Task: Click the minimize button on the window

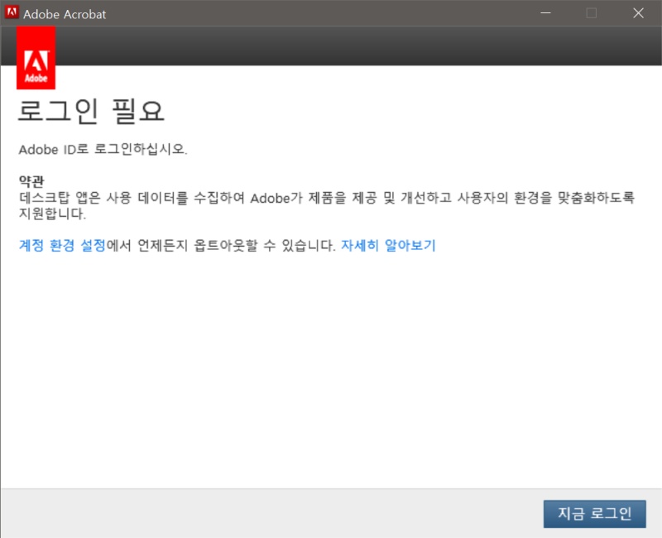Action: point(546,12)
